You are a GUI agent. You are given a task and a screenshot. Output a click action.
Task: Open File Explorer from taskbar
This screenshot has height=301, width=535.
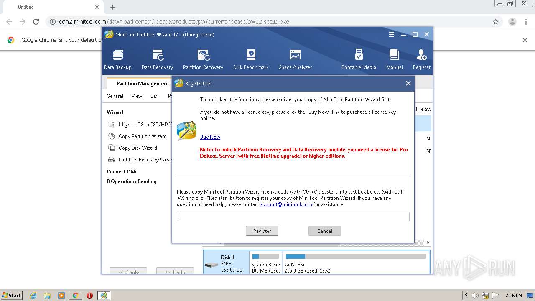click(x=47, y=296)
